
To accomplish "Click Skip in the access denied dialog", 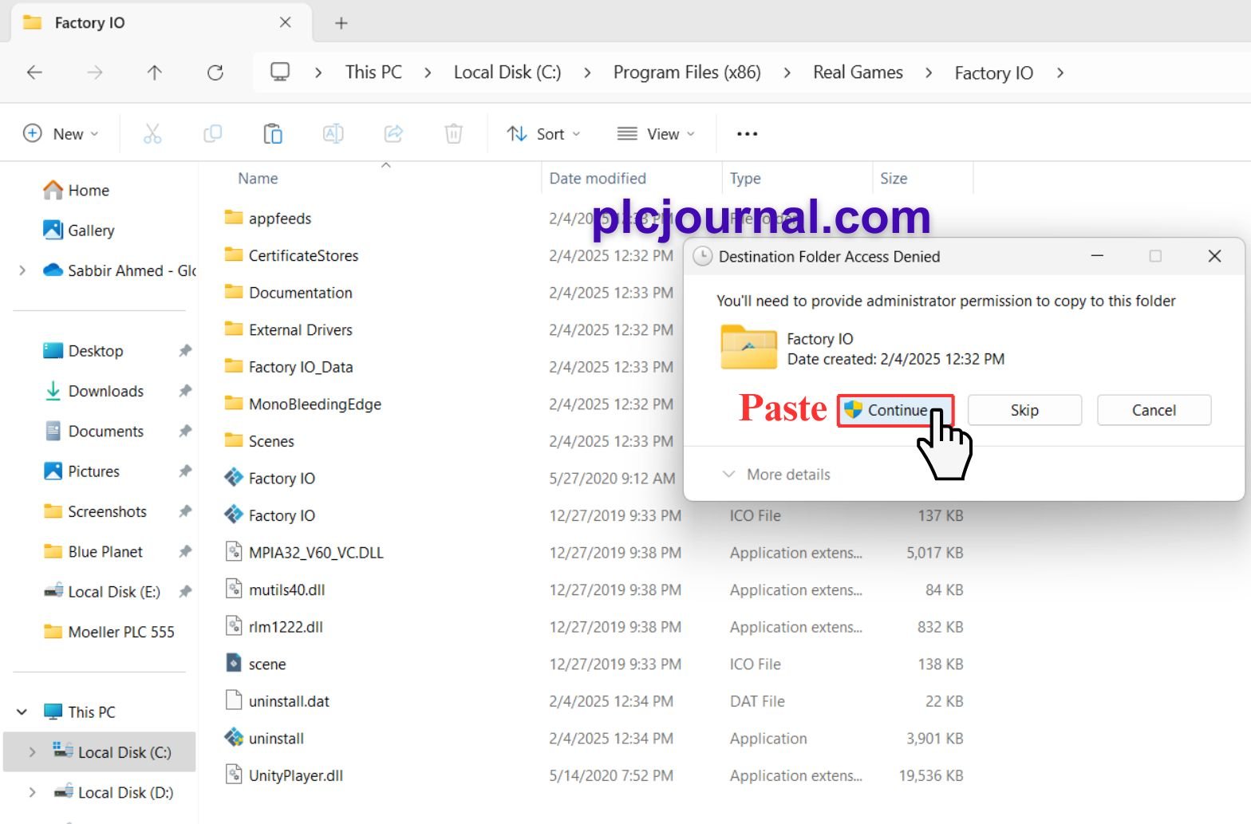I will [1024, 410].
